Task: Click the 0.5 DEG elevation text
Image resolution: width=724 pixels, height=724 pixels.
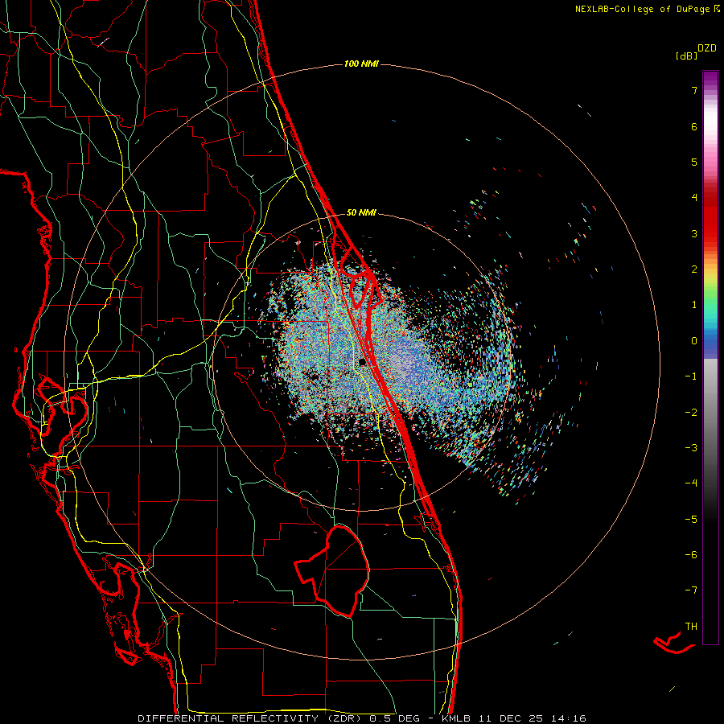Action: coord(394,718)
